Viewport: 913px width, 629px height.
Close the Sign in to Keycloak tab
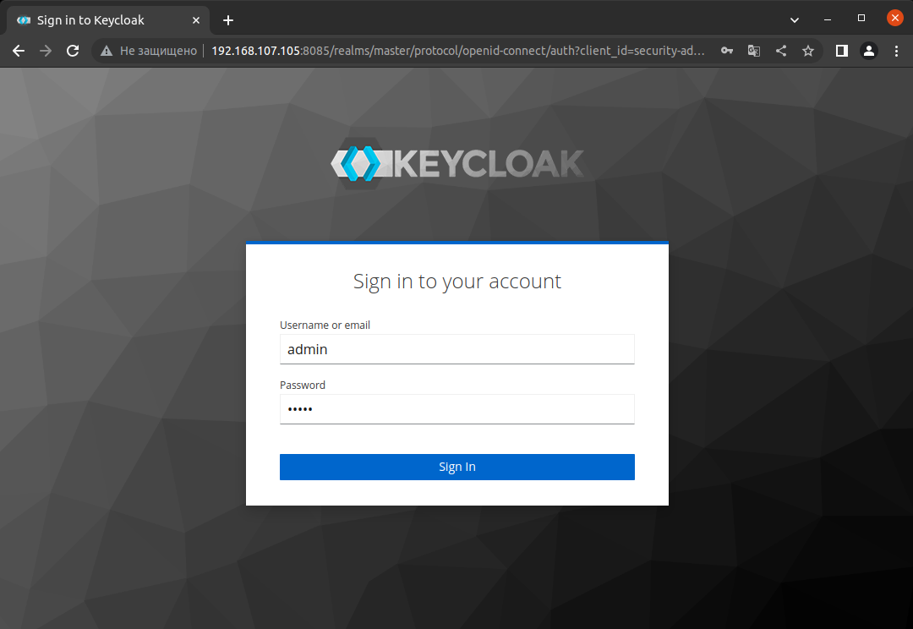(x=196, y=20)
